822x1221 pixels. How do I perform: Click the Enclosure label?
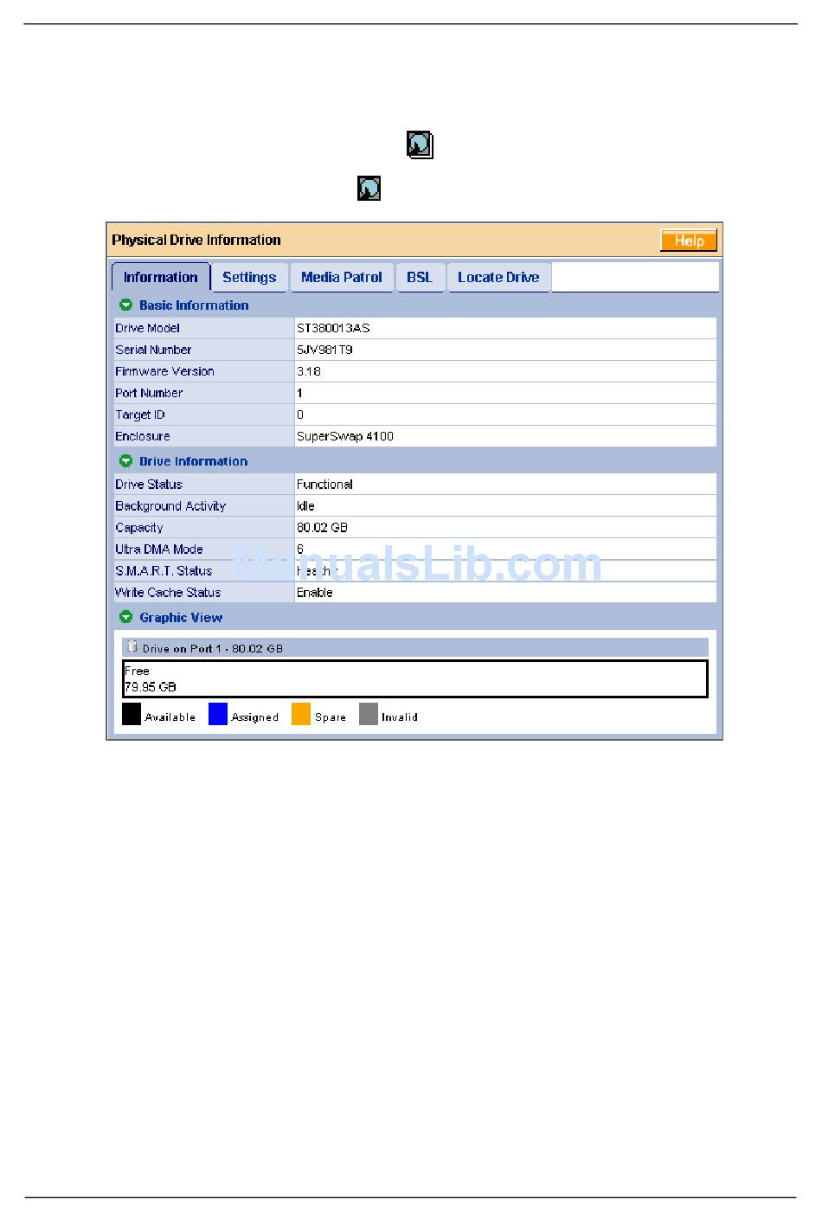143,436
